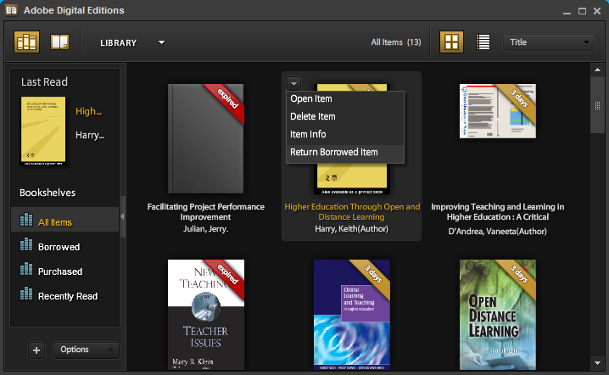Select thumbnail grid view
This screenshot has height=375, width=609.
point(451,42)
